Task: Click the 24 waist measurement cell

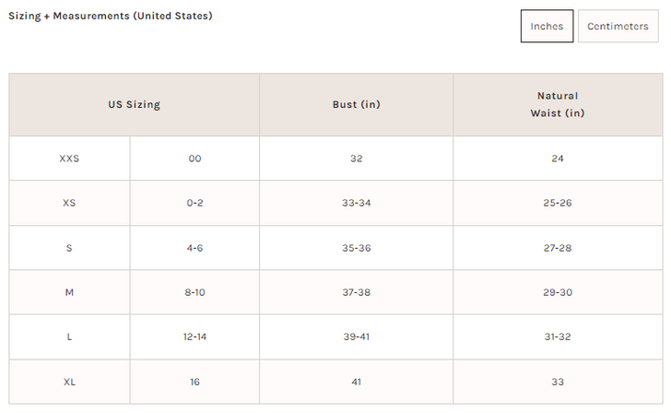Action: point(557,159)
